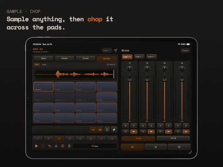This screenshot has width=223, height=167.
Task: Solo track T2 in mixer
Action: (x=151, y=126)
